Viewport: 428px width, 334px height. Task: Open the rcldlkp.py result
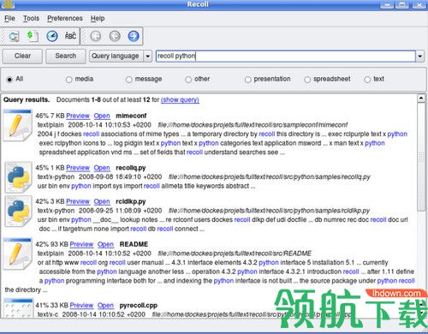pos(102,201)
